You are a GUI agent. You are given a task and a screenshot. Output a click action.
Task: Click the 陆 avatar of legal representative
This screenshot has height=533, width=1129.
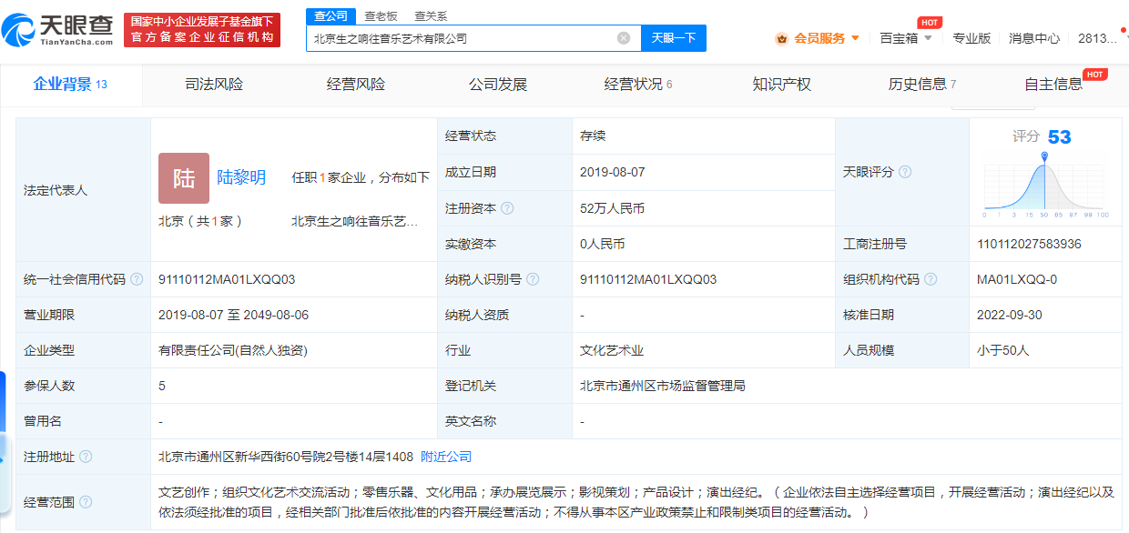184,178
